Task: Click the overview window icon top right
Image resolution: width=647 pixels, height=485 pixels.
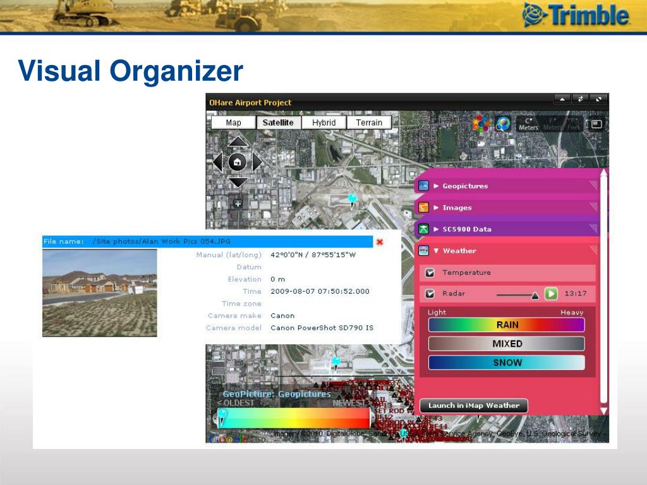Action: click(x=595, y=124)
